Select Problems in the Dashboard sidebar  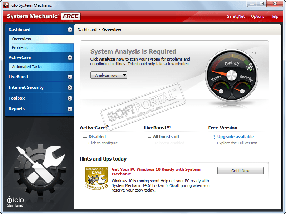pos(41,47)
